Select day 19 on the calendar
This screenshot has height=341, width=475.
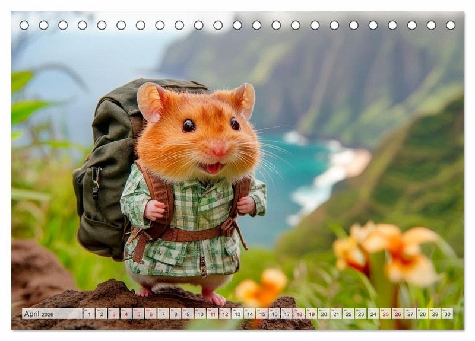311,314
